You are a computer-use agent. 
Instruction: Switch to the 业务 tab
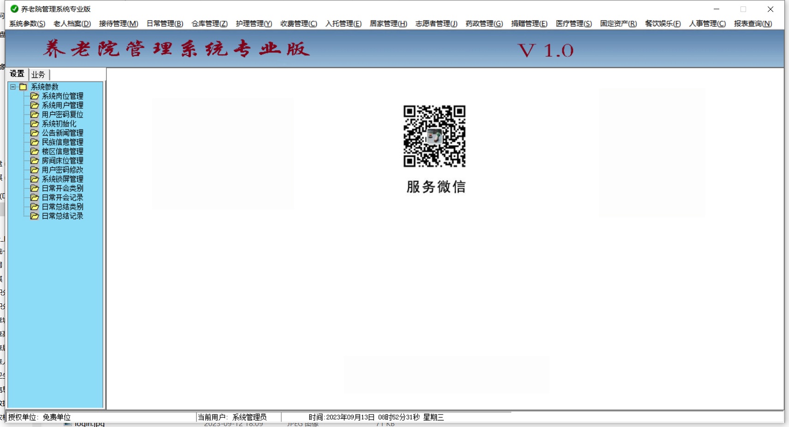coord(38,74)
